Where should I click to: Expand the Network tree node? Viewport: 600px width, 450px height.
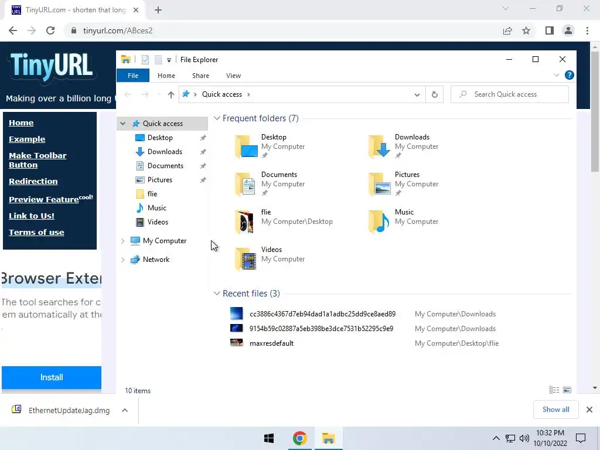123,260
